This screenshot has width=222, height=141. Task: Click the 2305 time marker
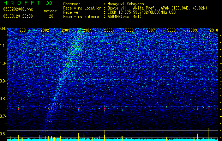pyautogui.click(x=108, y=30)
